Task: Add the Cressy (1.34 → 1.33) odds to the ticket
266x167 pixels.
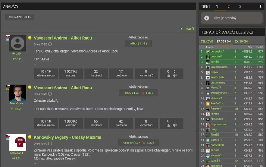Action: tap(138, 143)
